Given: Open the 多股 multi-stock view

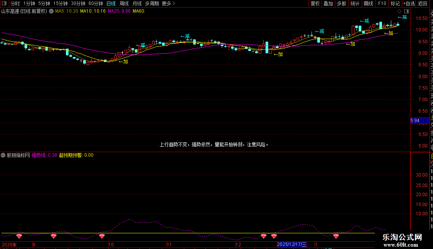Looking at the screenshot, I should click(x=341, y=3).
